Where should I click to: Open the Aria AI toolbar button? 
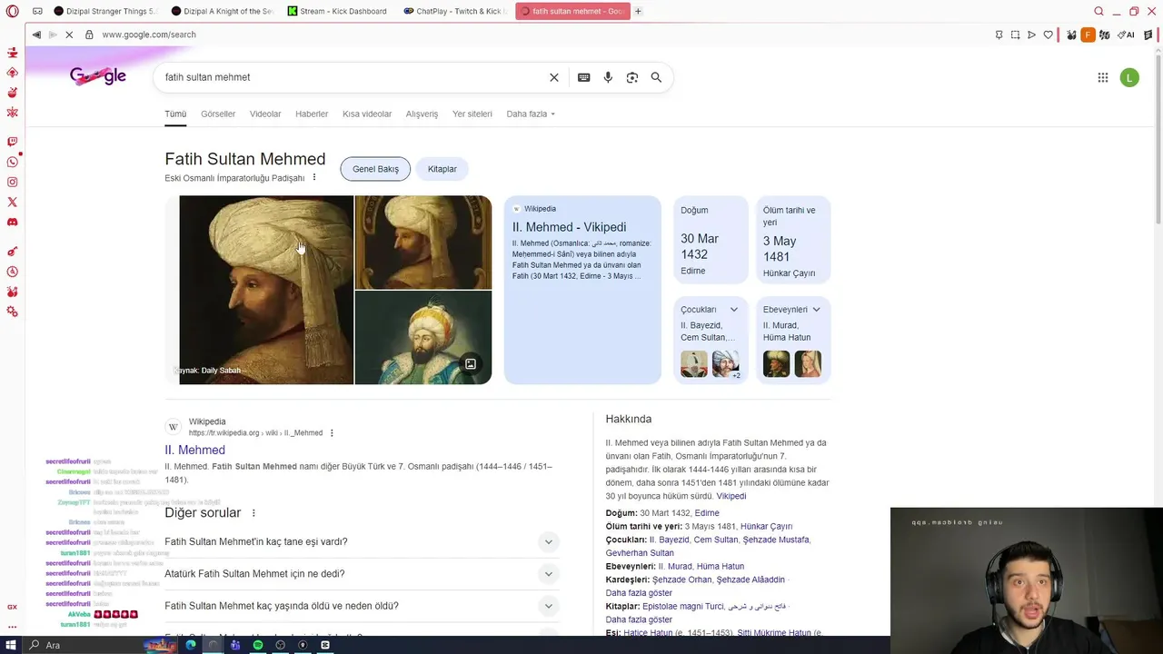coord(1126,35)
